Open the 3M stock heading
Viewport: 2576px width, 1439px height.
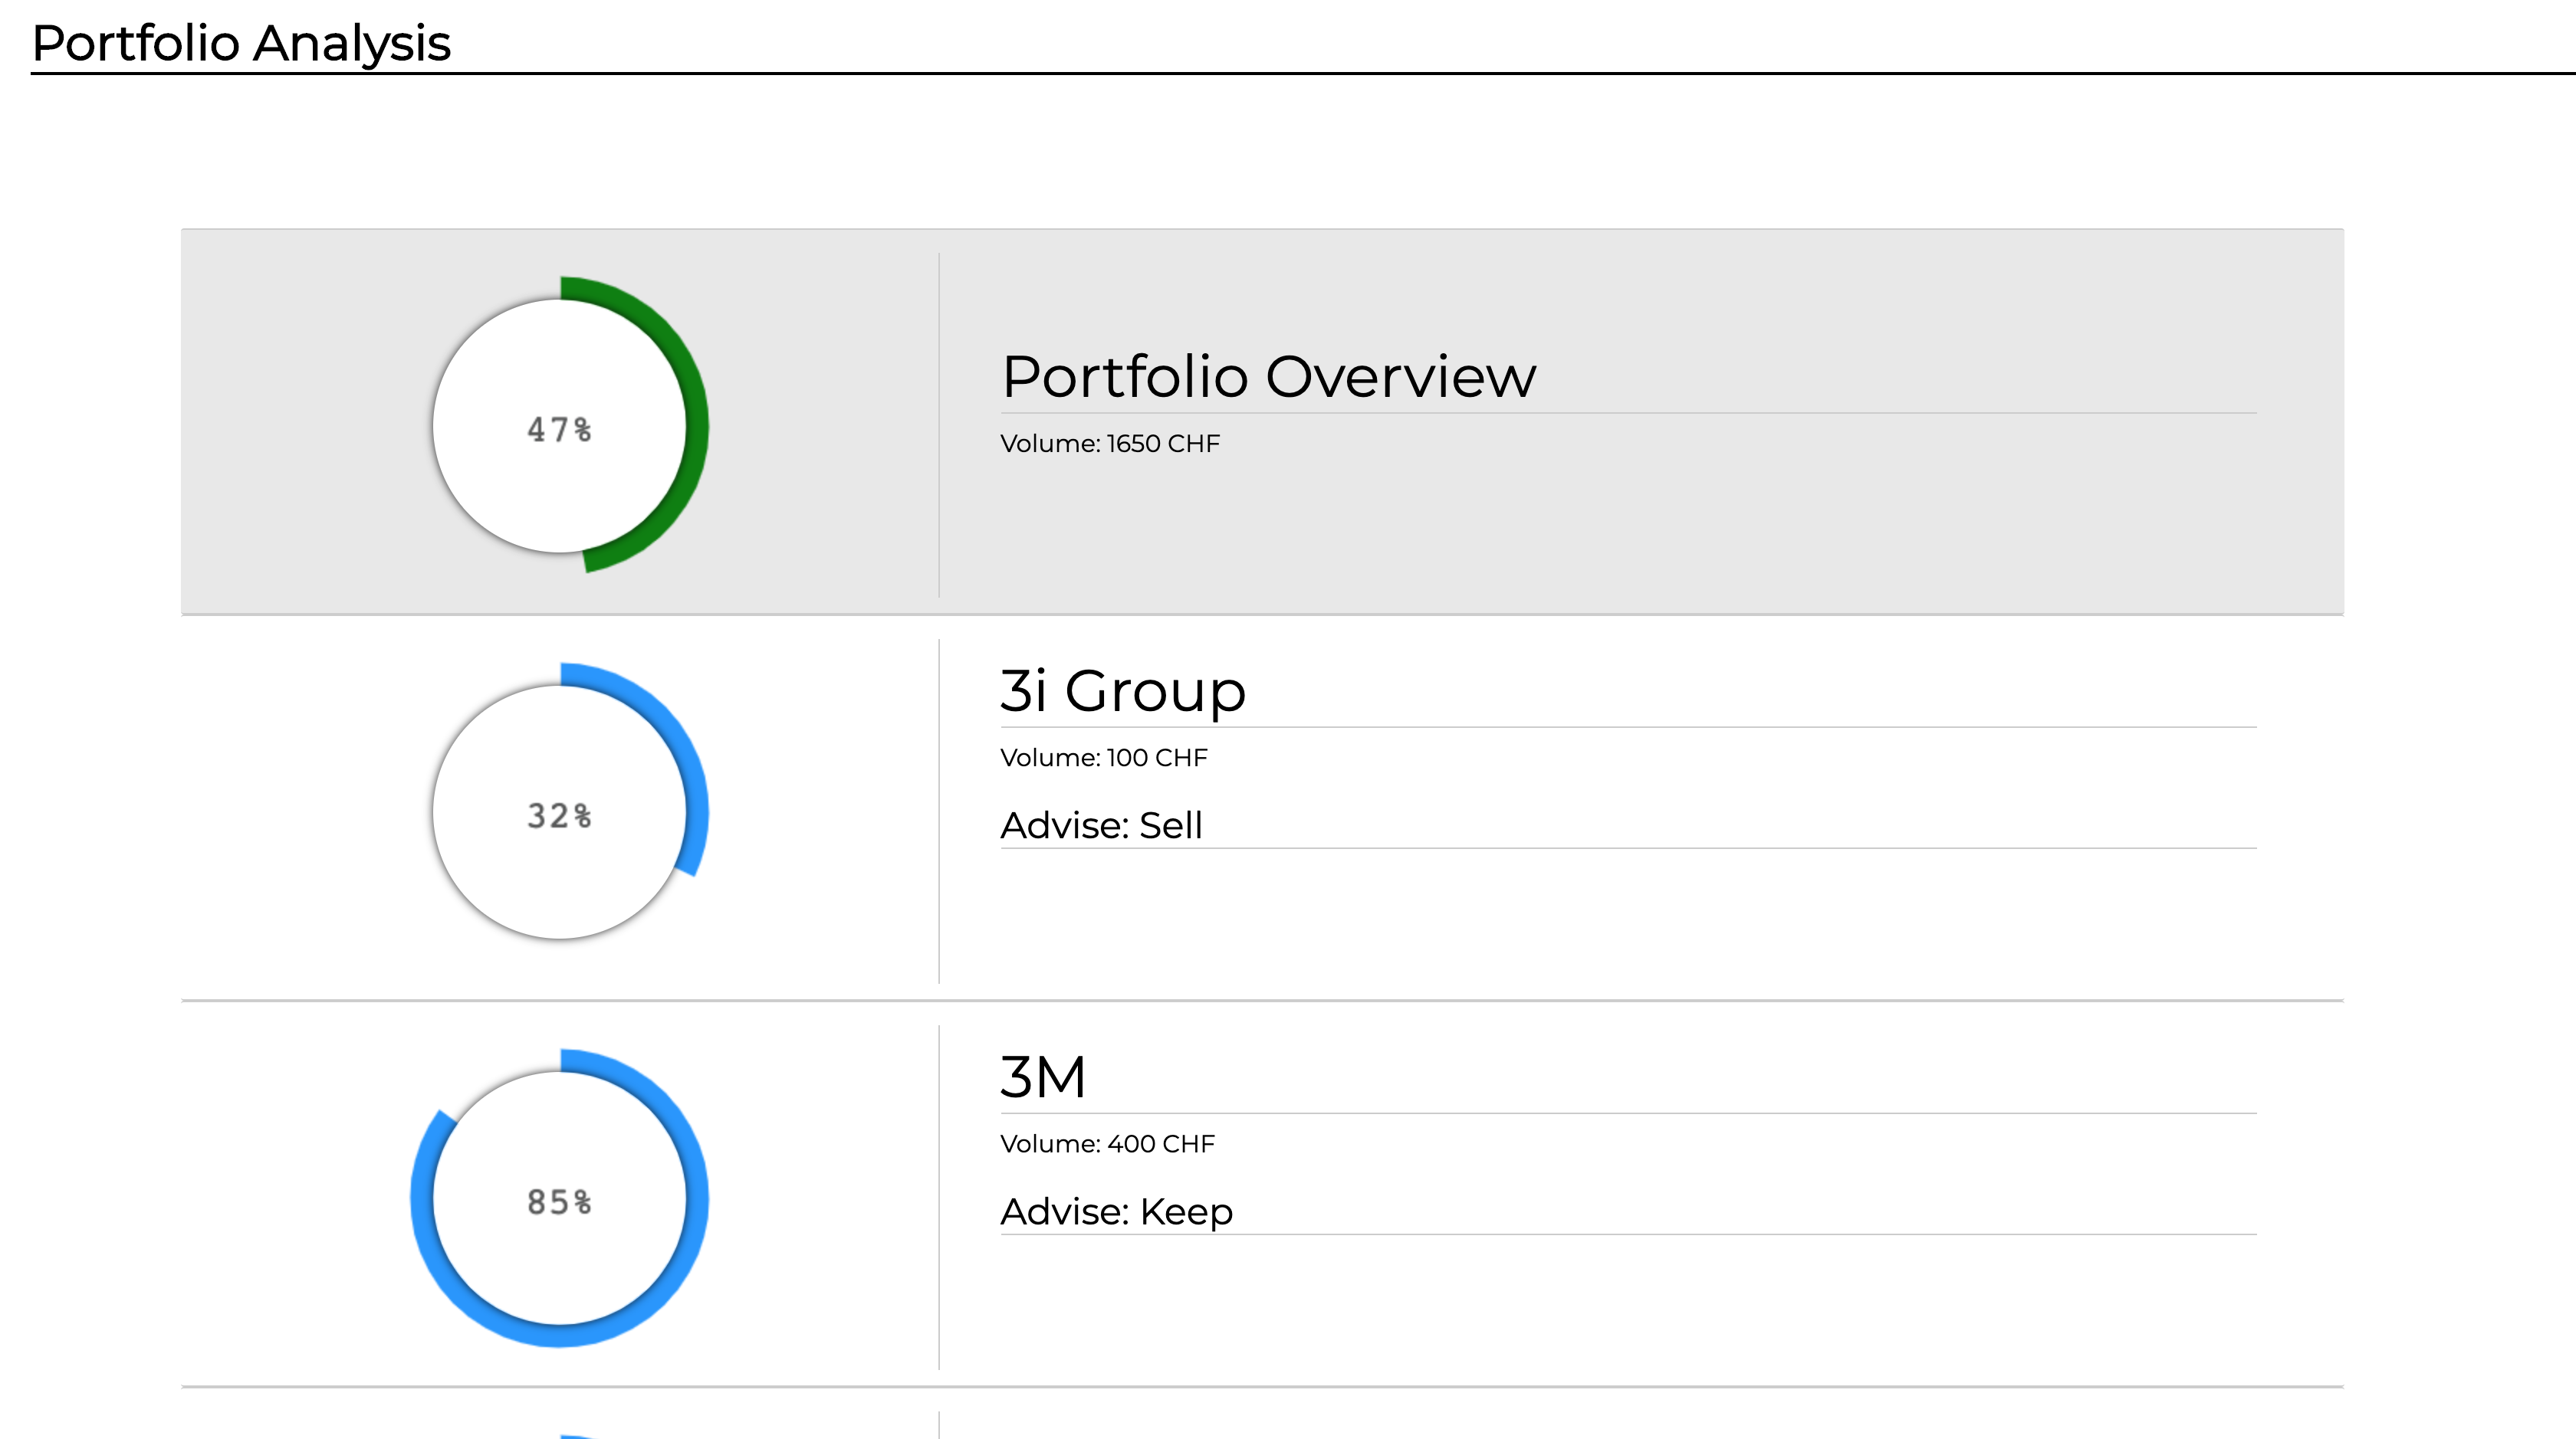point(1042,1077)
